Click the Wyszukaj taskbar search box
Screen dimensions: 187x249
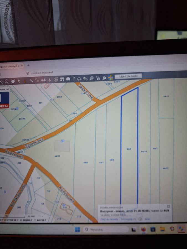click(x=106, y=229)
